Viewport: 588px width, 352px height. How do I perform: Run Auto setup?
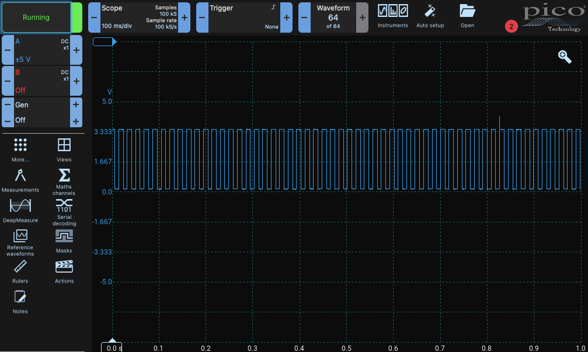[430, 16]
